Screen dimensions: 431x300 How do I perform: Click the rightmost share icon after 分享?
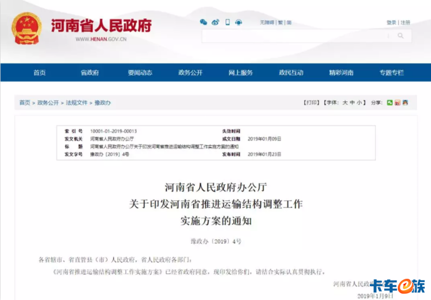[x=405, y=102]
